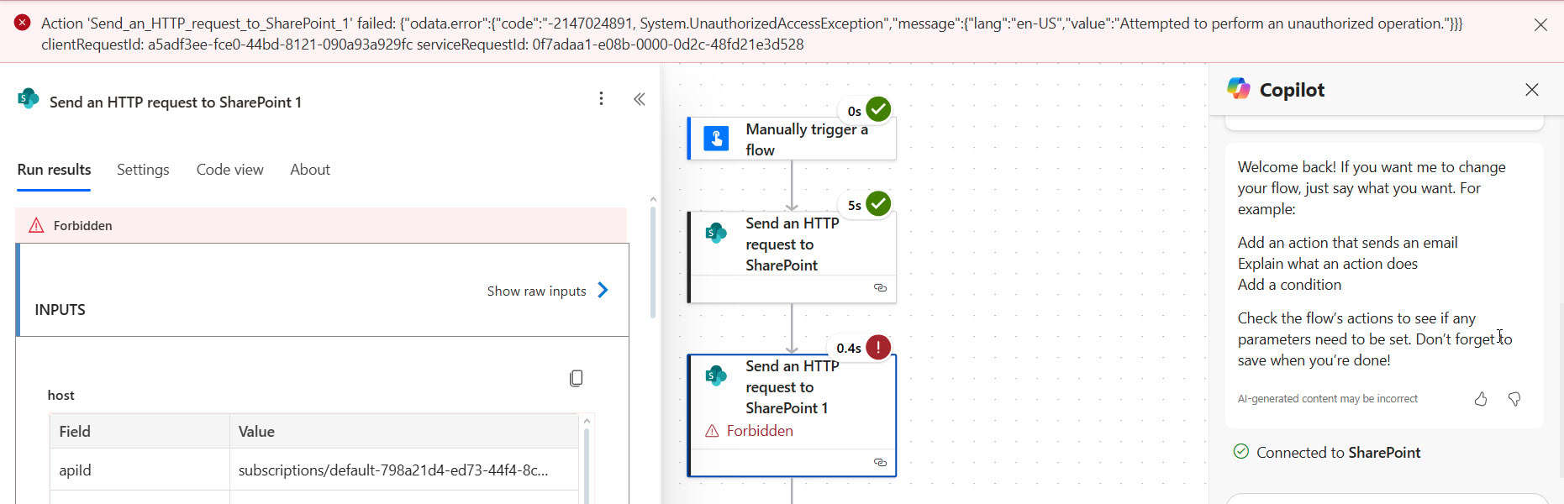Give thumbs down to Copilot response
1564x504 pixels.
(1514, 400)
